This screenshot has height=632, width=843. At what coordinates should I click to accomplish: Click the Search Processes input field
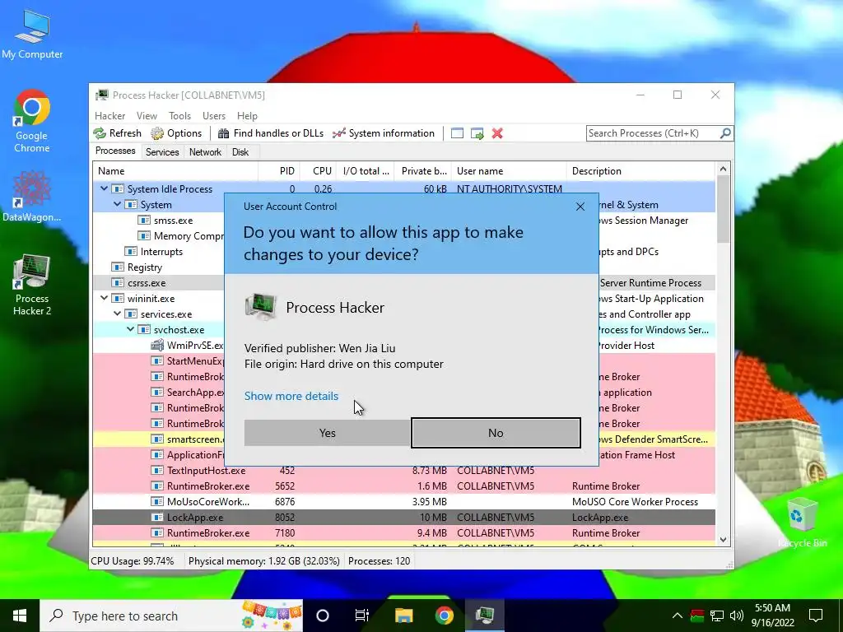[x=653, y=132]
